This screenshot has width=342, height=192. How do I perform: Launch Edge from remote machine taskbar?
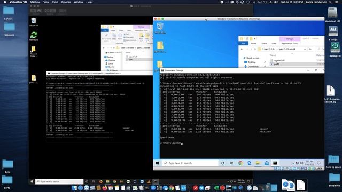[x=249, y=163]
